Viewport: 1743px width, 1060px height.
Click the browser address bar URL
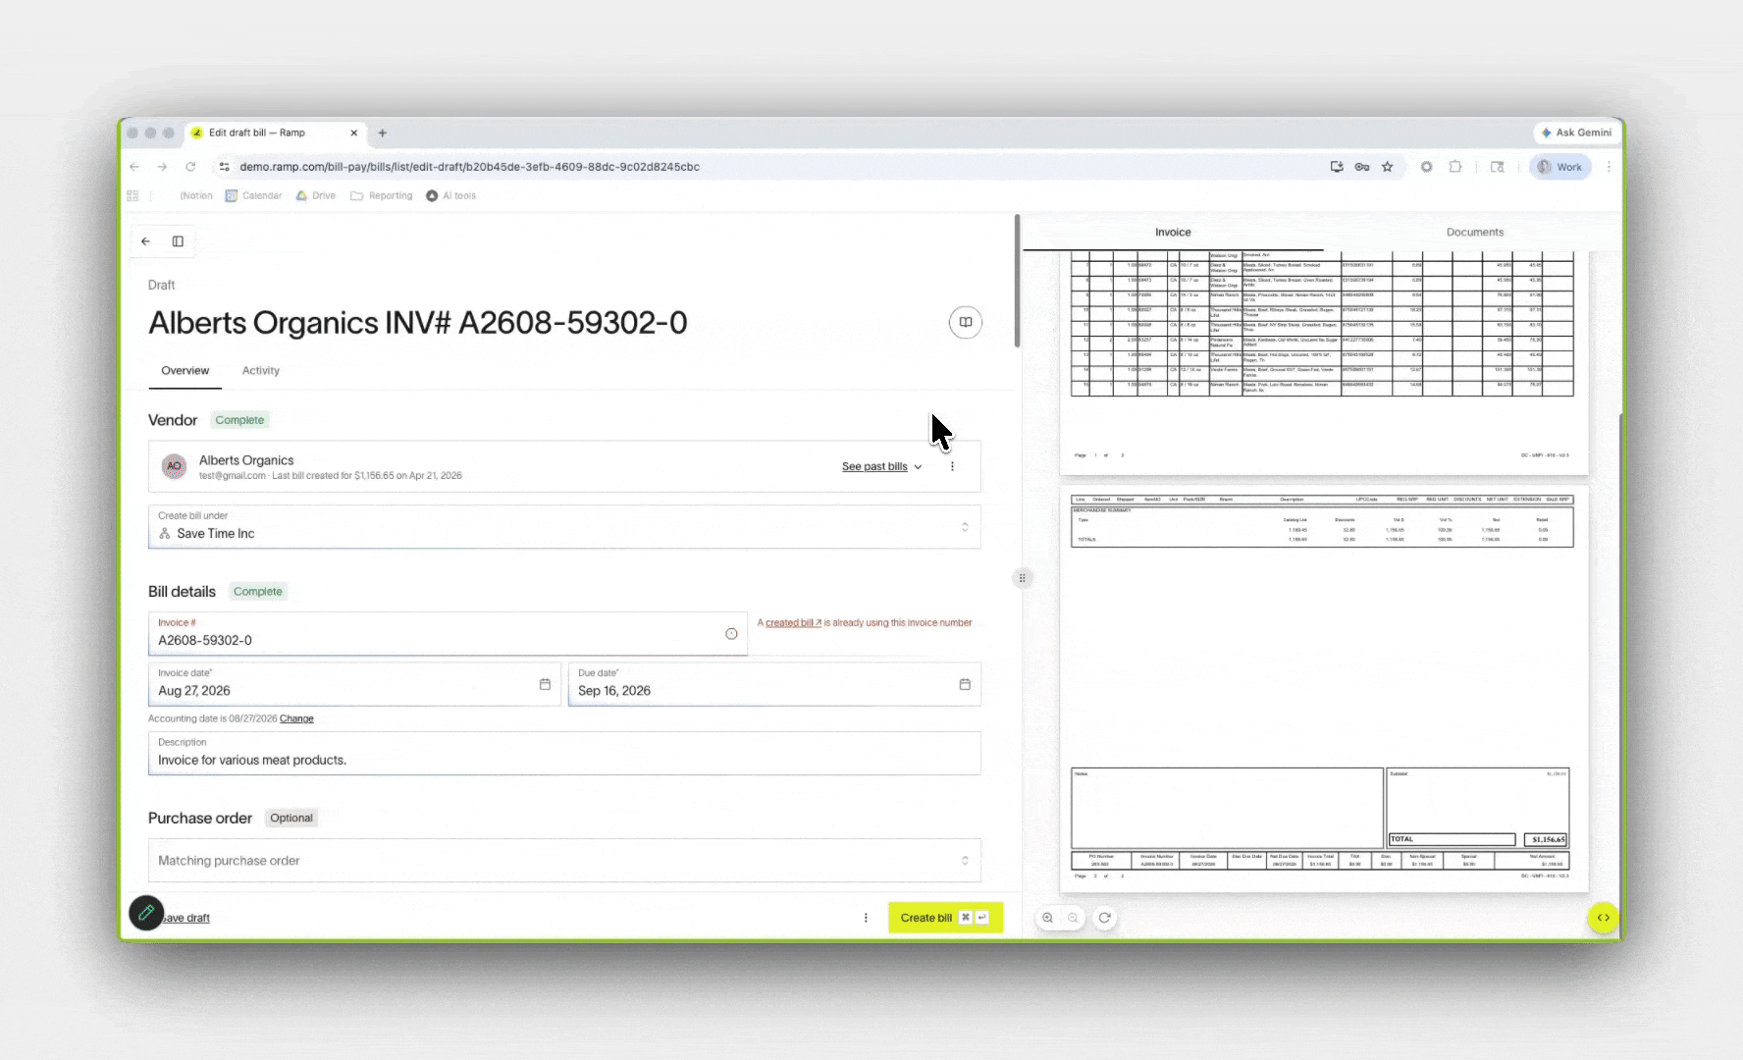pos(469,167)
